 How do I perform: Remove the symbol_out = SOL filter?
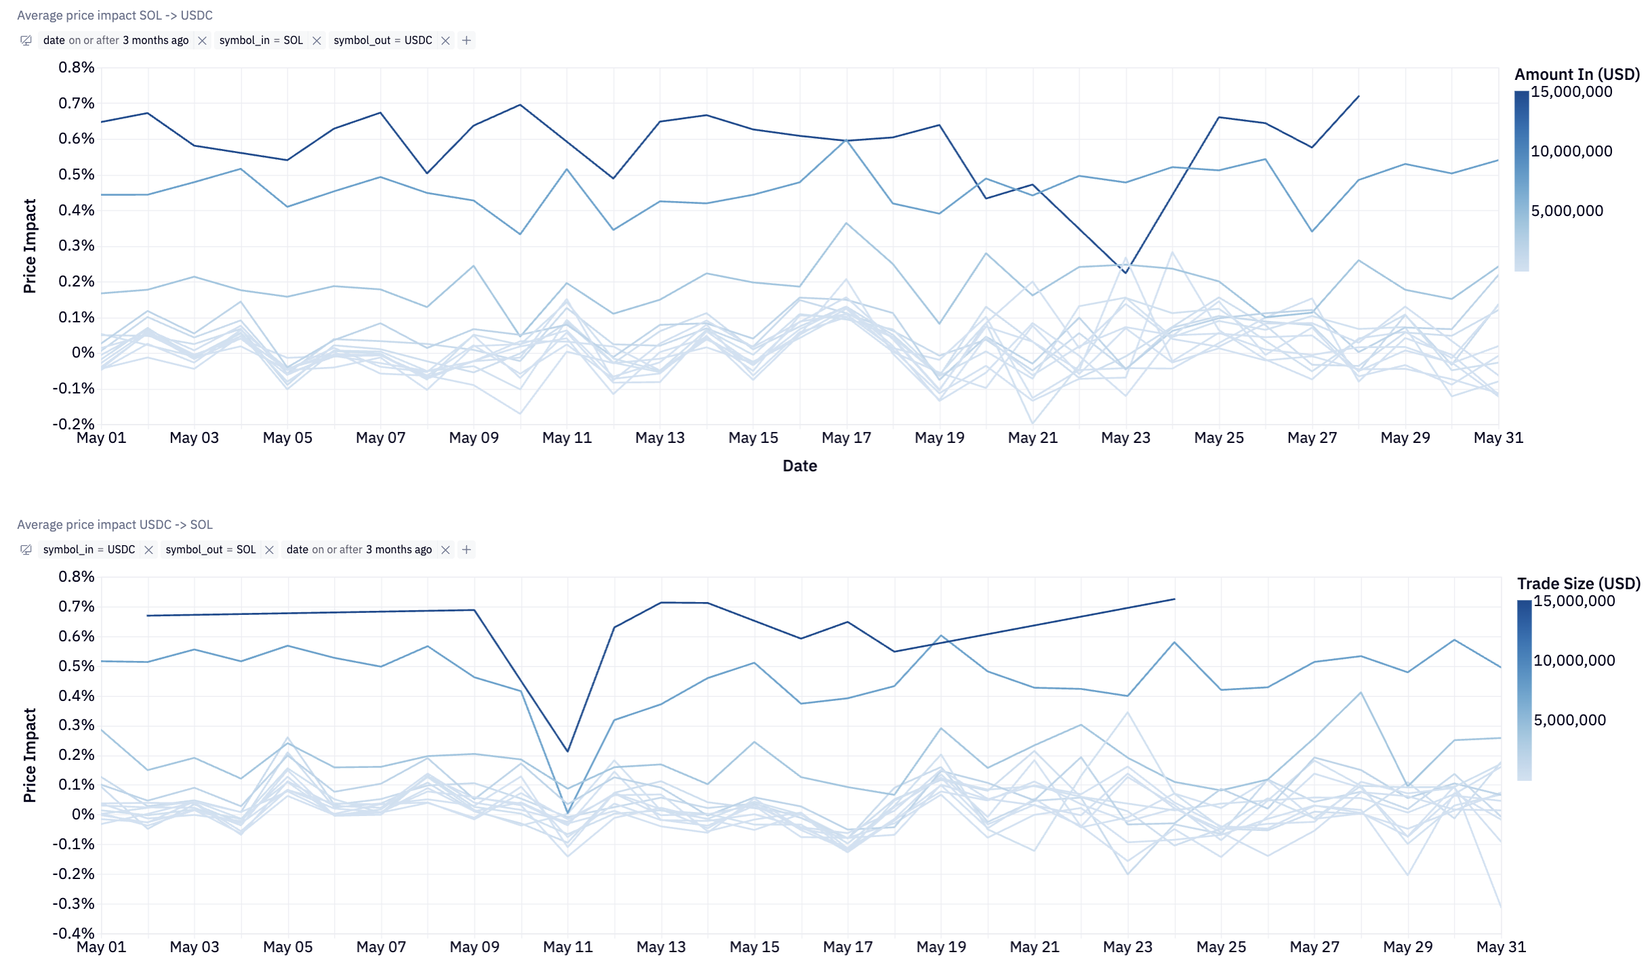pyautogui.click(x=269, y=550)
